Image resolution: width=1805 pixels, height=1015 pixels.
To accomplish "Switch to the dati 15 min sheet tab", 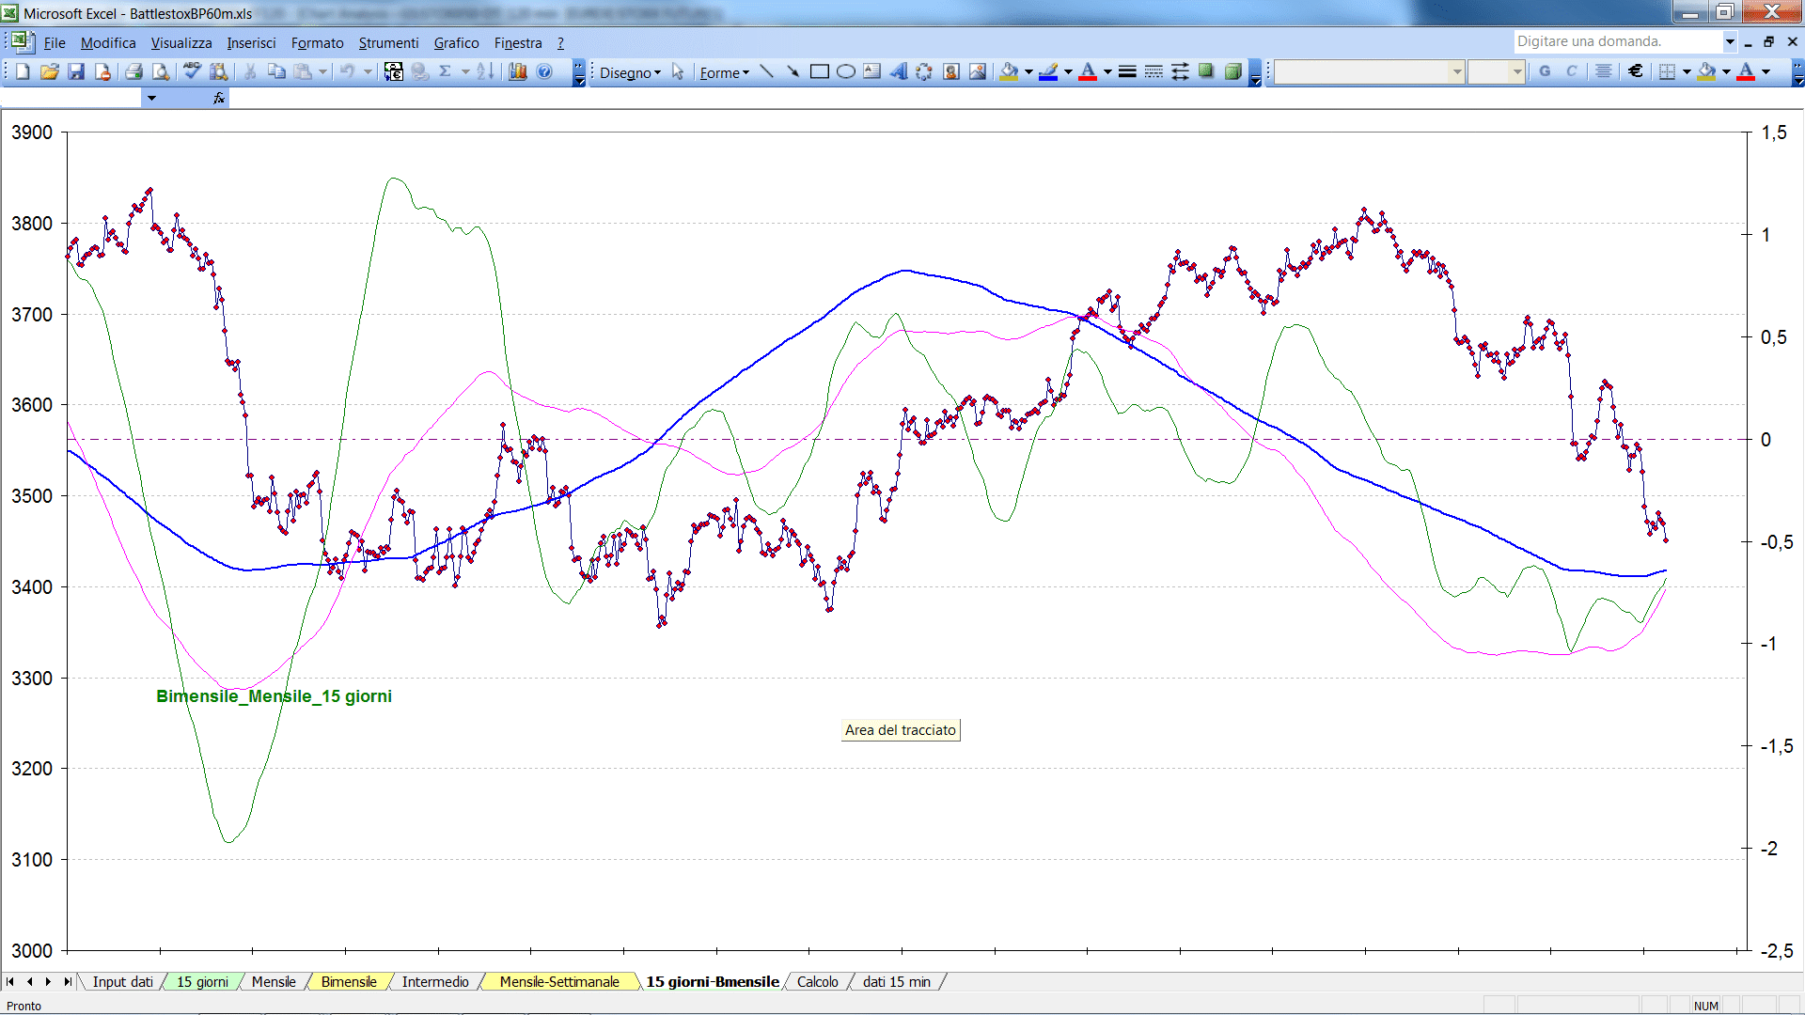I will pyautogui.click(x=896, y=982).
